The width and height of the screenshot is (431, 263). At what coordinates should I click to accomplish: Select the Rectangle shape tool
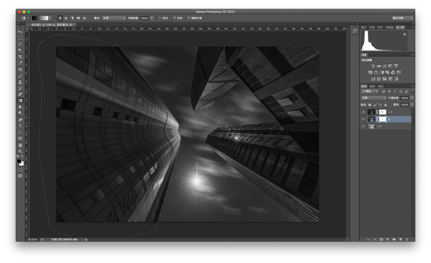tap(20, 138)
